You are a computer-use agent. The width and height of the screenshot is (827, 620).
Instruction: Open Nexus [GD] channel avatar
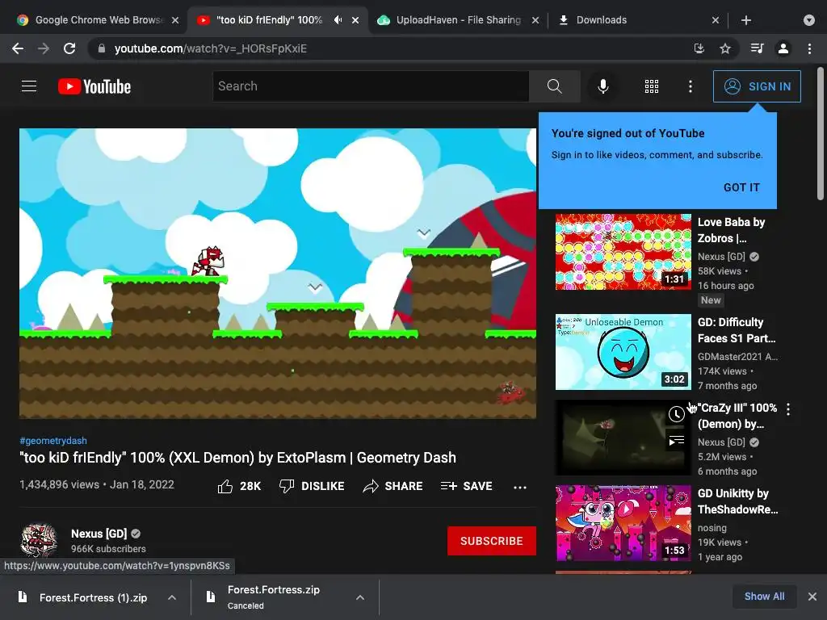[x=39, y=541]
